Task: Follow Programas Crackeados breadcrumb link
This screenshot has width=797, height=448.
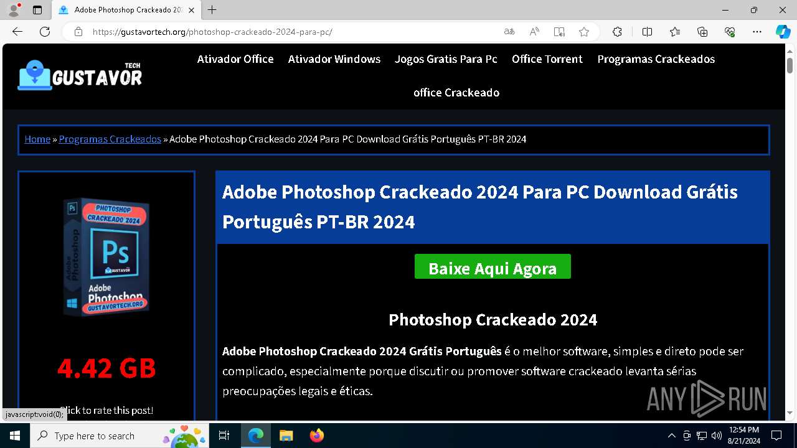Action: tap(110, 139)
